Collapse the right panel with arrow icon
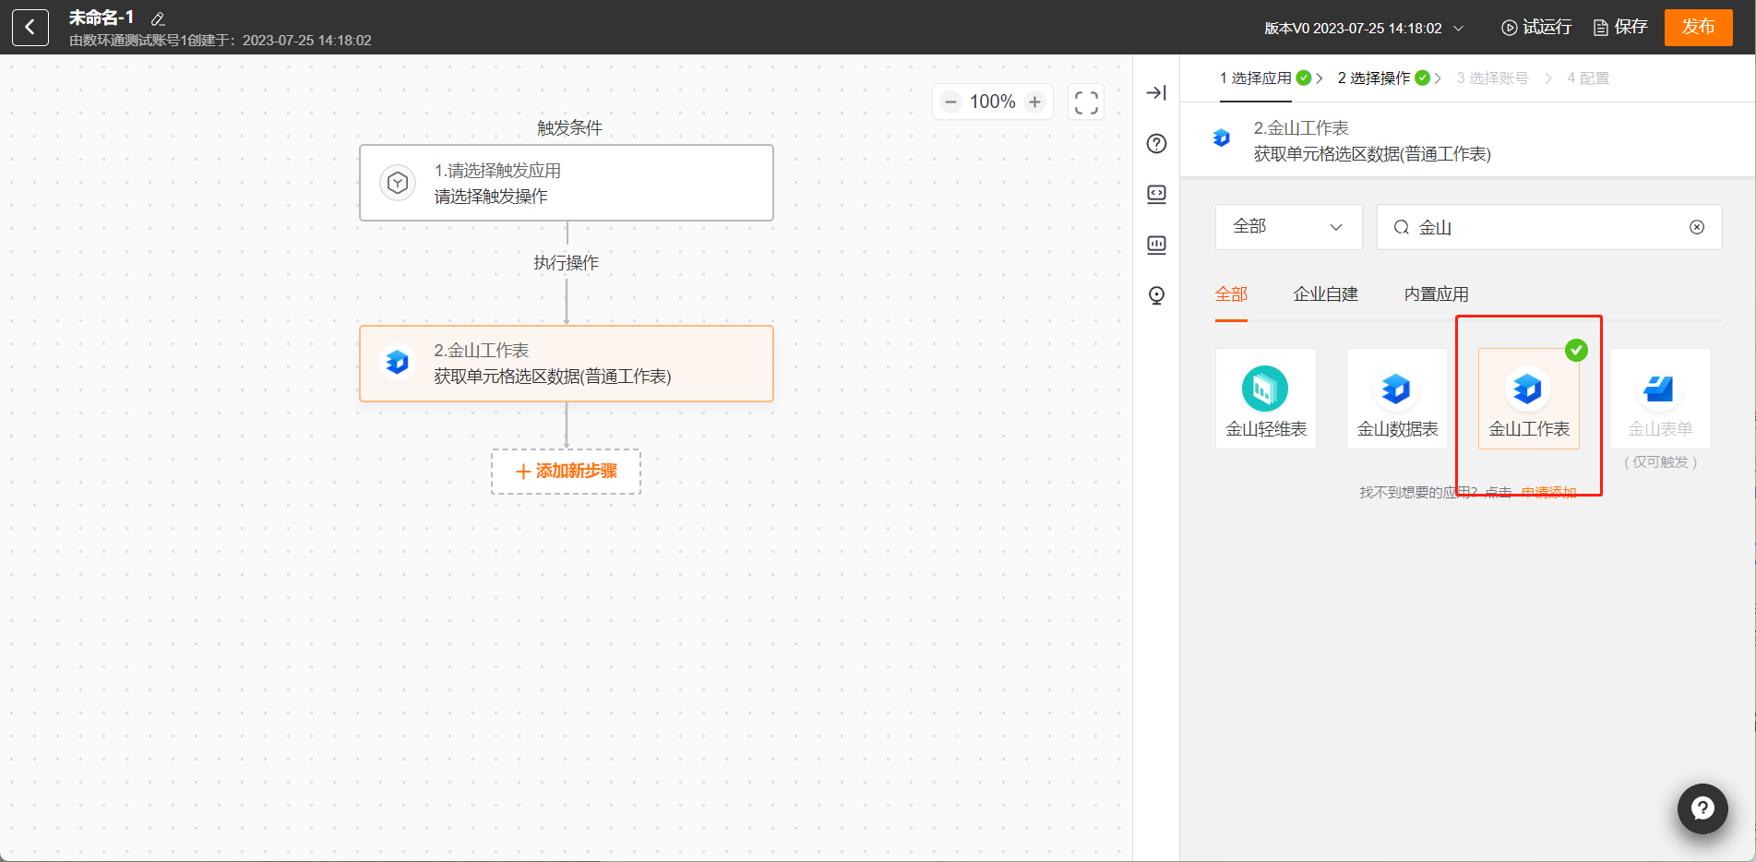This screenshot has width=1756, height=862. (x=1156, y=92)
